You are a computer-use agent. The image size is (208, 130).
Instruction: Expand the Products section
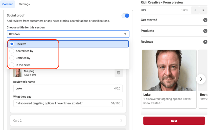(x=205, y=31)
